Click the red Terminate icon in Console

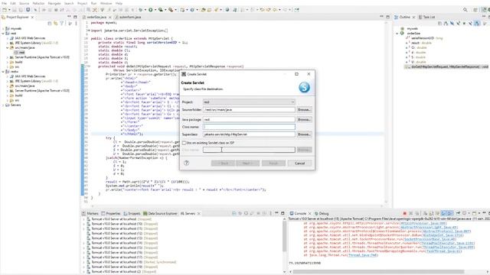point(405,213)
